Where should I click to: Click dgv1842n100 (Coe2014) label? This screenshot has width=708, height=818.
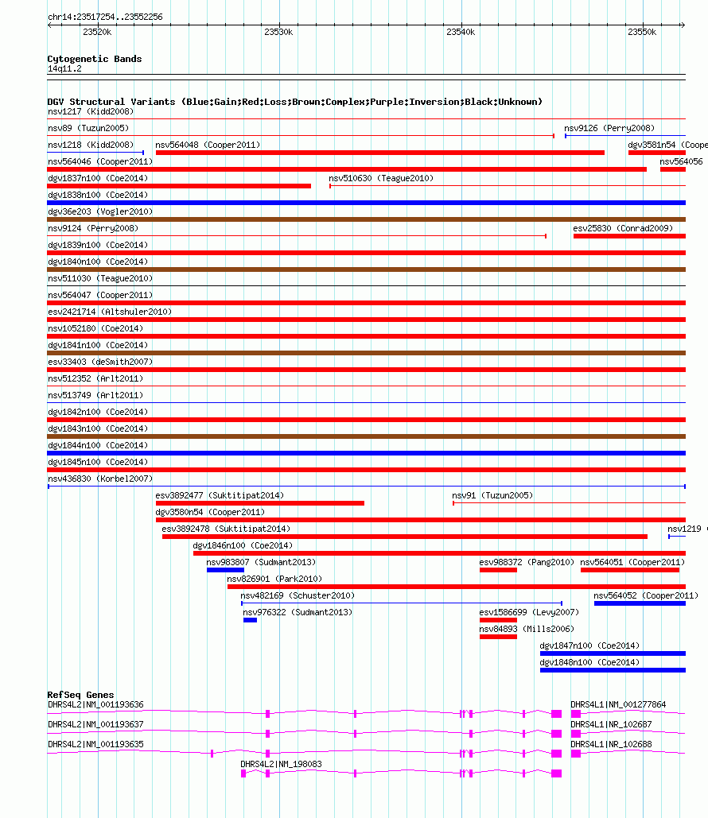(98, 412)
